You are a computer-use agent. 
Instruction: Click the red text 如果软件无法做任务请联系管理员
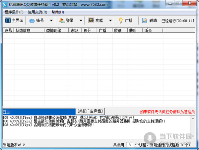[x=167, y=112]
